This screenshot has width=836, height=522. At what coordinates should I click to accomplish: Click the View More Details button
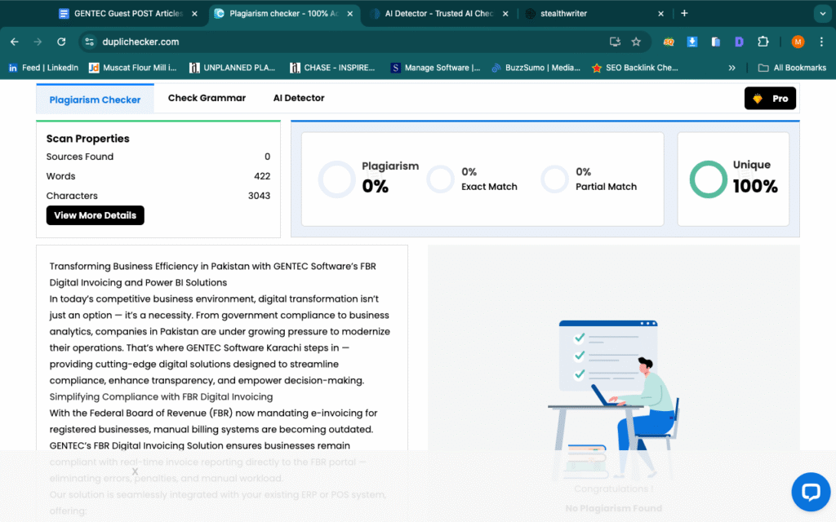[x=95, y=215]
